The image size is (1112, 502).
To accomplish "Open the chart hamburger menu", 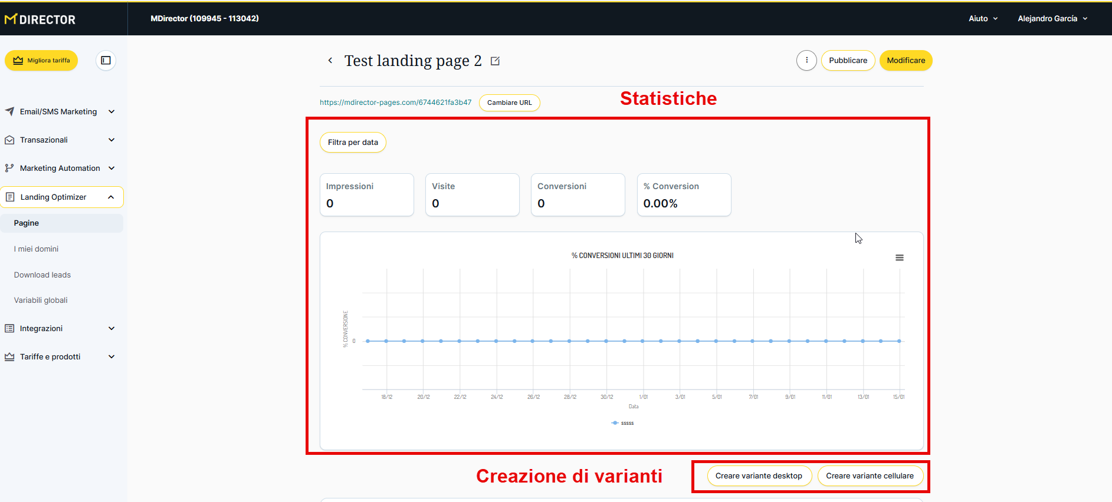I will pos(899,257).
